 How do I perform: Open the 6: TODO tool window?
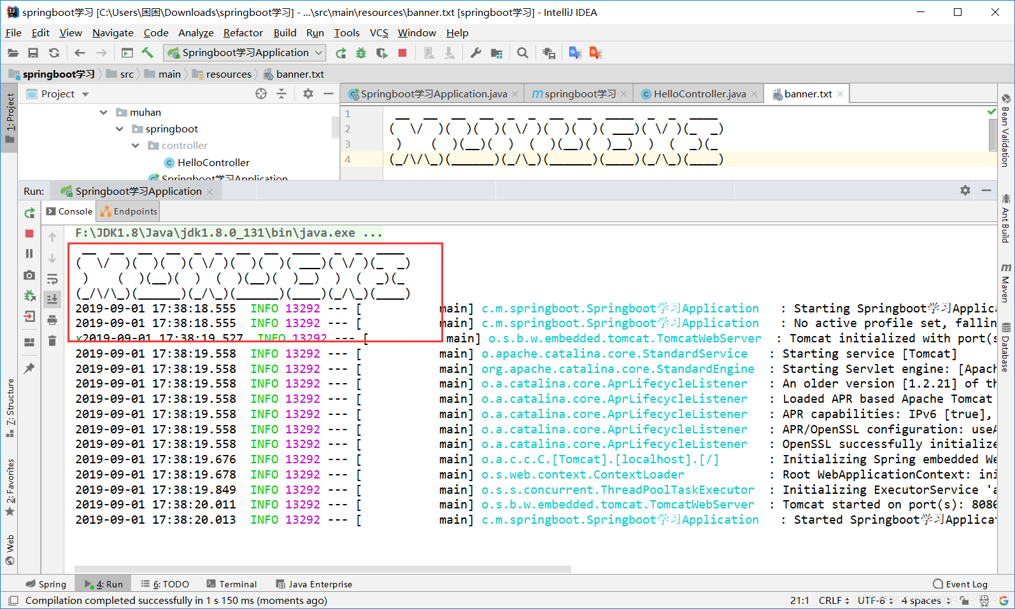tap(165, 584)
